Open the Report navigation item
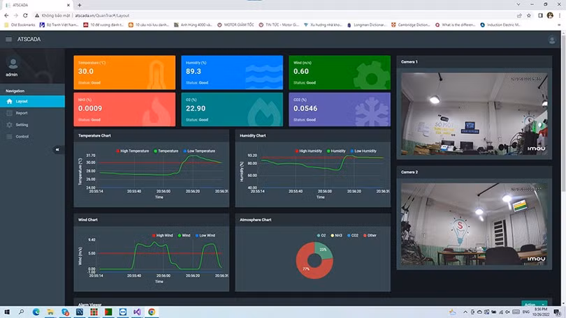This screenshot has height=318, width=566. (x=22, y=113)
